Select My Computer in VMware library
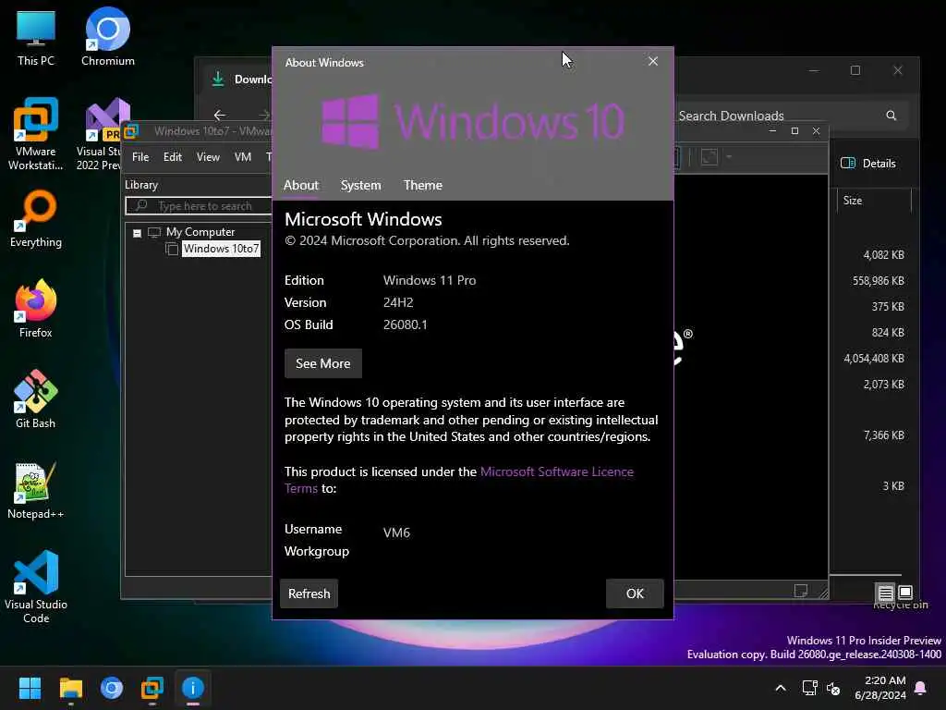This screenshot has height=710, width=946. click(200, 232)
